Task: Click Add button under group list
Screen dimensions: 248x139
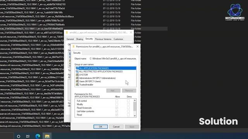Action: click(x=113, y=91)
